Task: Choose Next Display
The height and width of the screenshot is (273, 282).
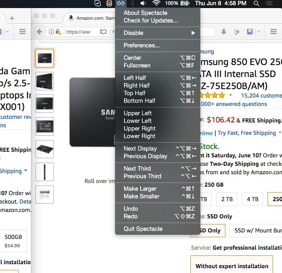Action: pyautogui.click(x=157, y=149)
